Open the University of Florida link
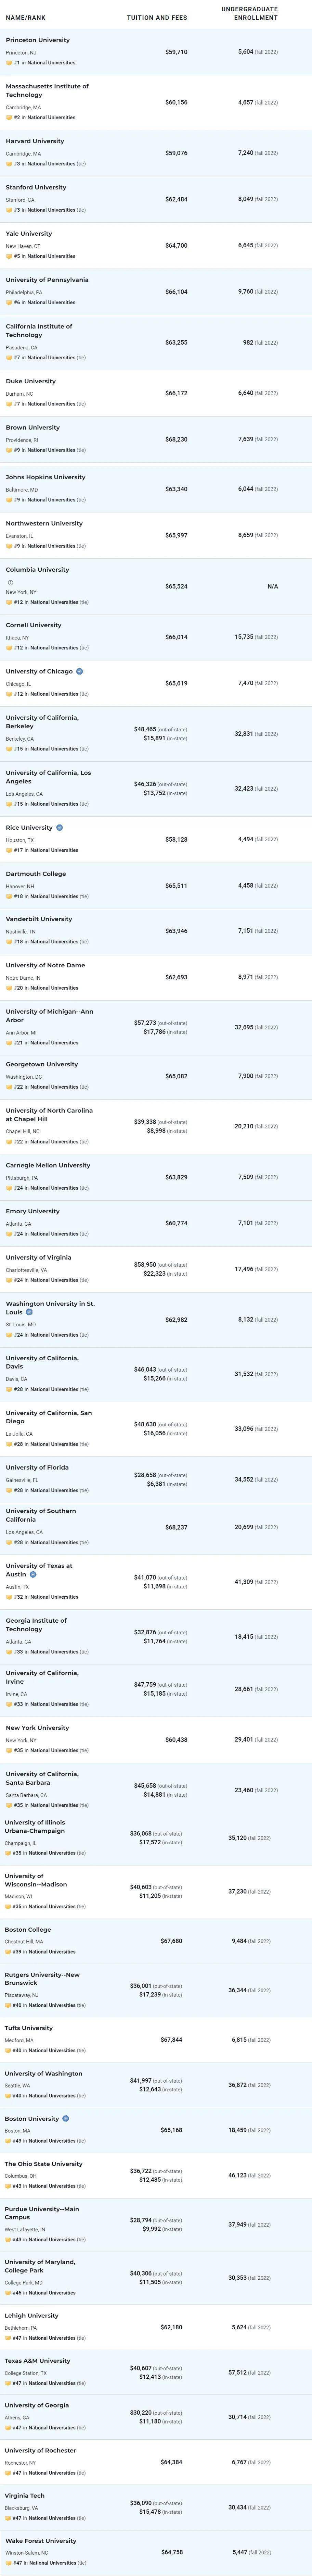 coord(37,1467)
